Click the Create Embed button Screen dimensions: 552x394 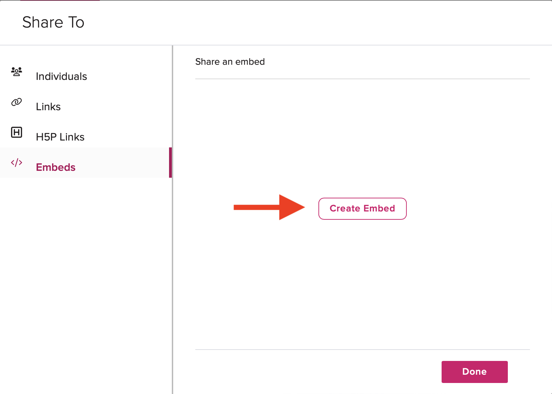click(x=362, y=208)
